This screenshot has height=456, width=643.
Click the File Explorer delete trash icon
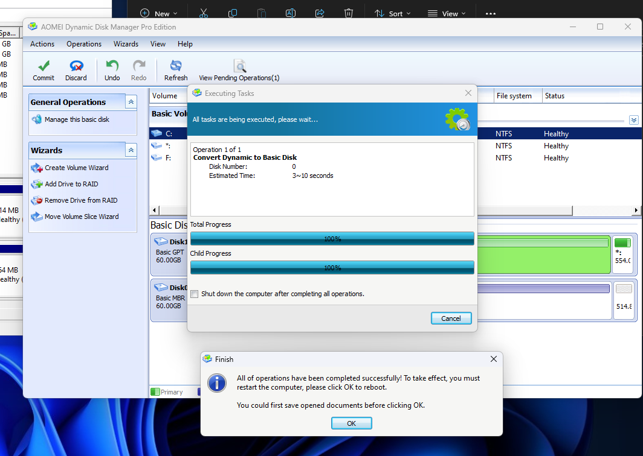pyautogui.click(x=349, y=13)
